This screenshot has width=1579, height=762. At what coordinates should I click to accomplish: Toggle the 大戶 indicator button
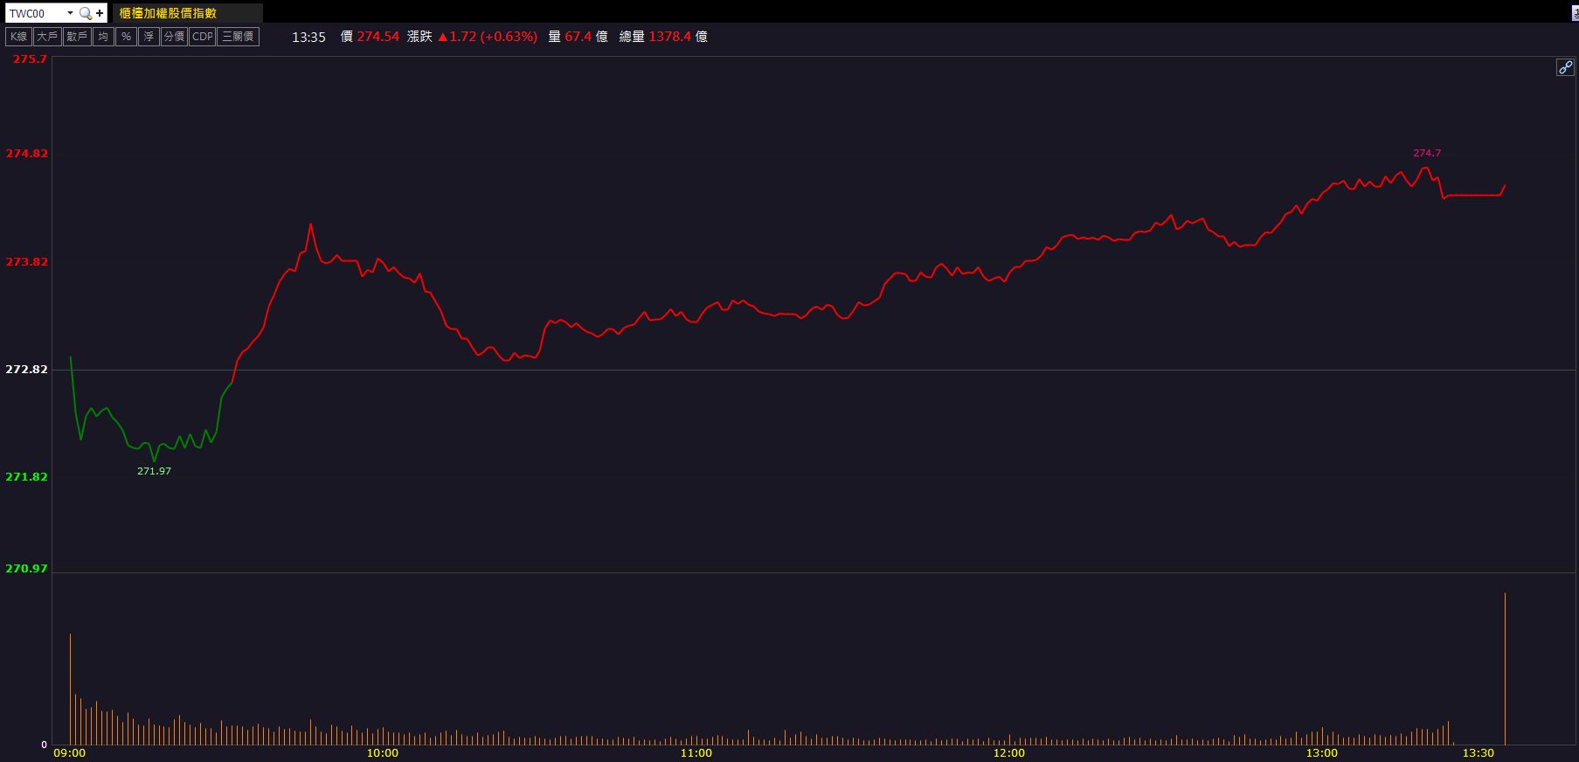(47, 37)
